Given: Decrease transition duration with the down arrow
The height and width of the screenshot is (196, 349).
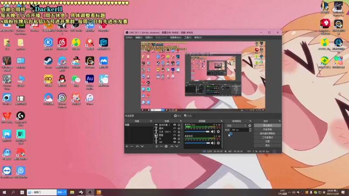Looking at the screenshot, I should pyautogui.click(x=250, y=131).
